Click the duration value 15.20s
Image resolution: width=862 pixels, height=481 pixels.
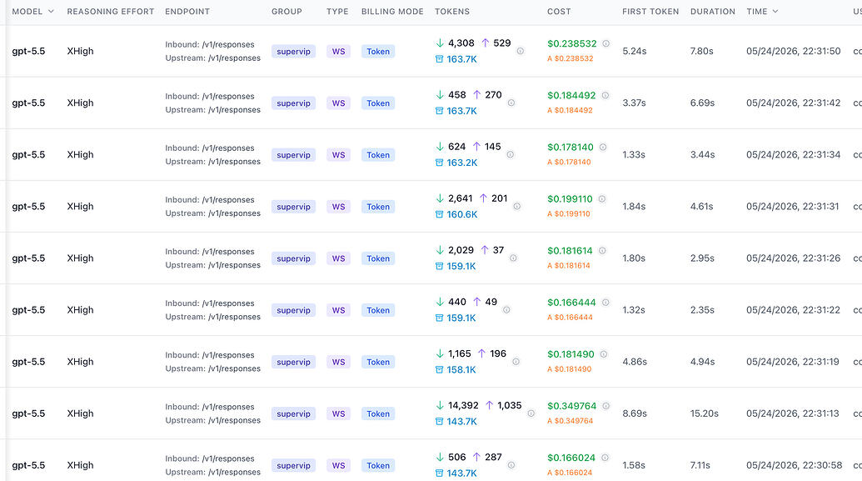705,413
